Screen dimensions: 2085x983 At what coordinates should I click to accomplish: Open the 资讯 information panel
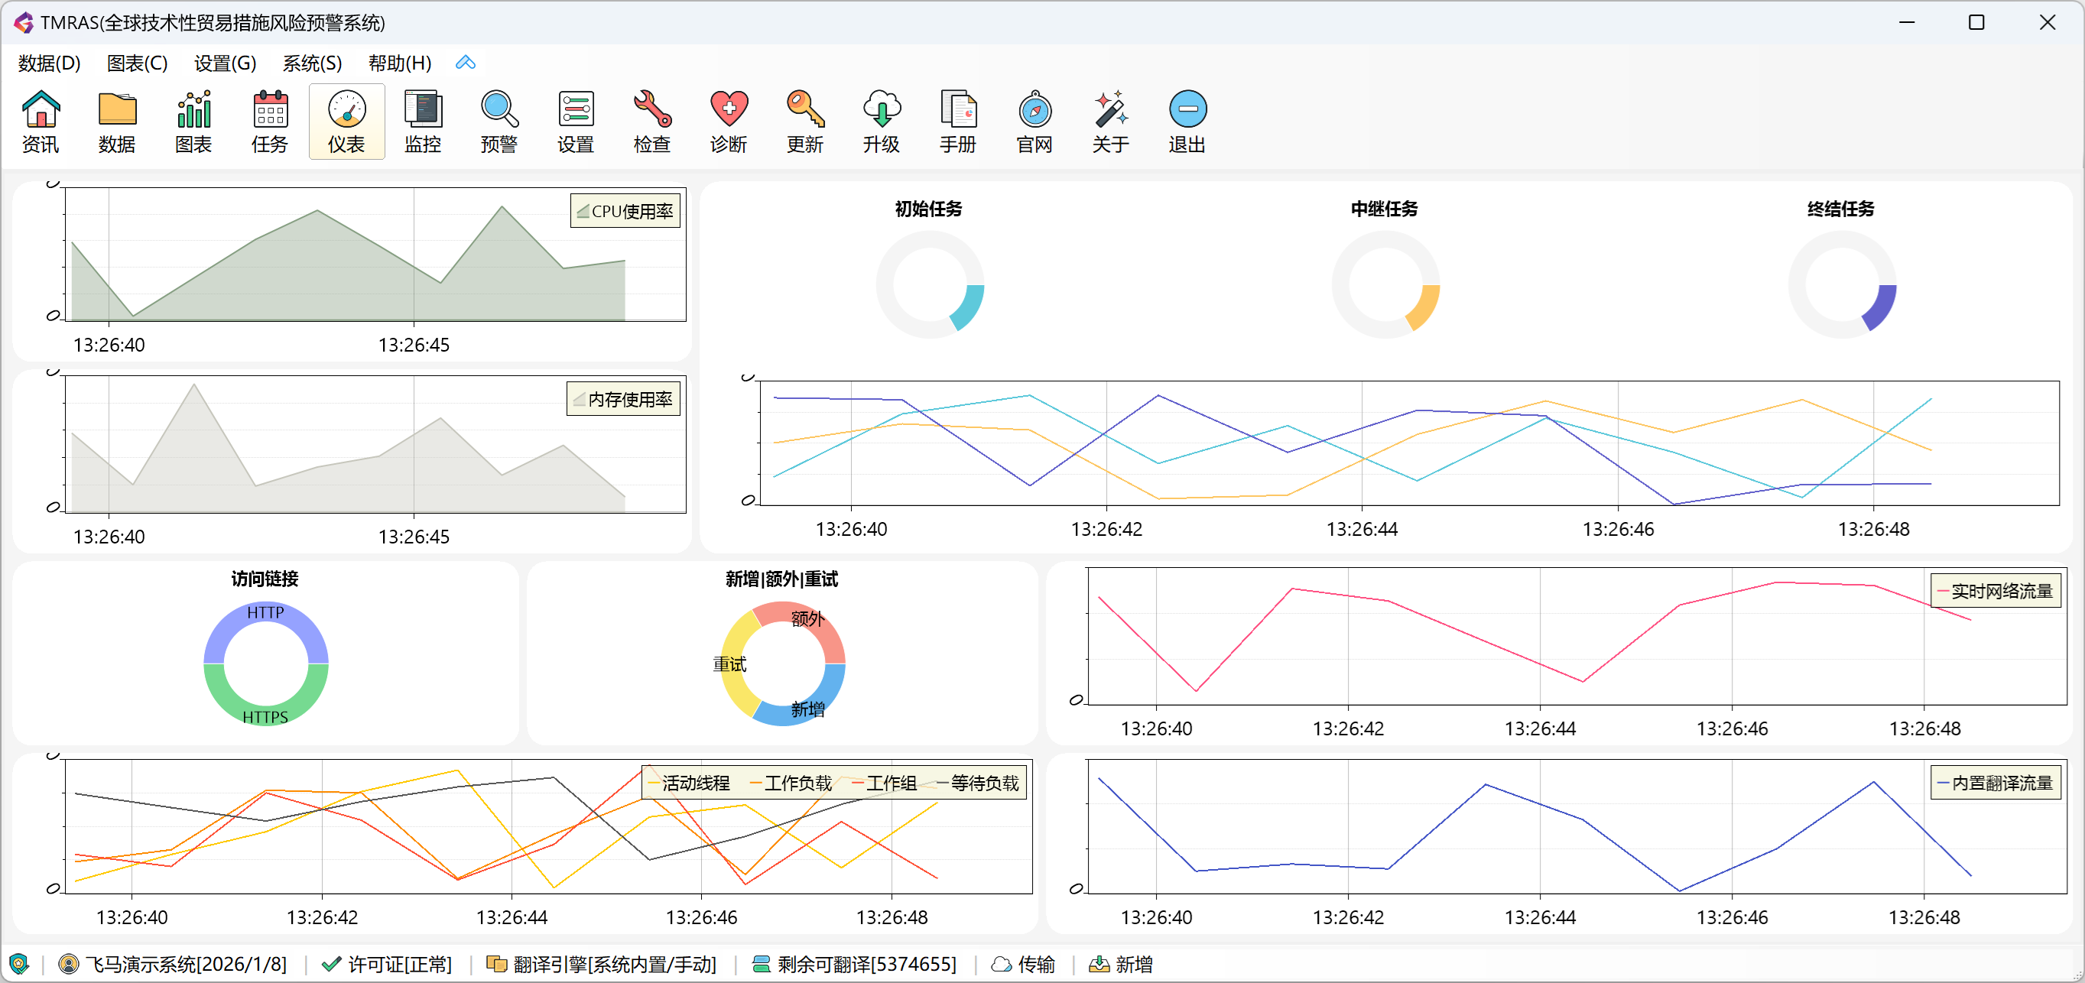41,122
